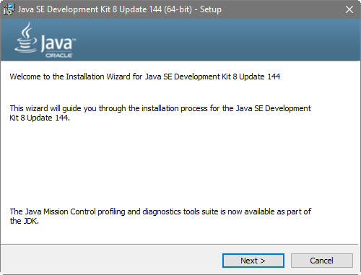Image resolution: width=361 pixels, height=275 pixels.
Task: Click the empty blue header banner area
Action: (x=217, y=40)
